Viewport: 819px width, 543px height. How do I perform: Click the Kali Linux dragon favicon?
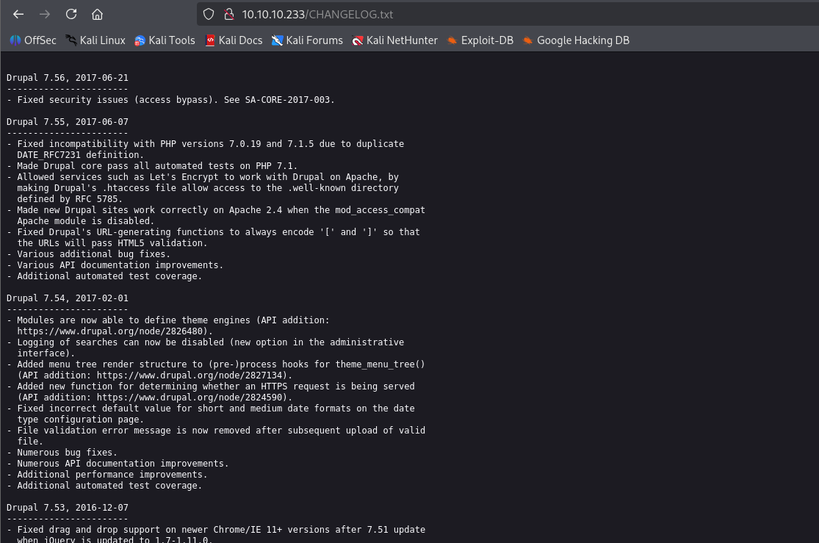coord(71,40)
